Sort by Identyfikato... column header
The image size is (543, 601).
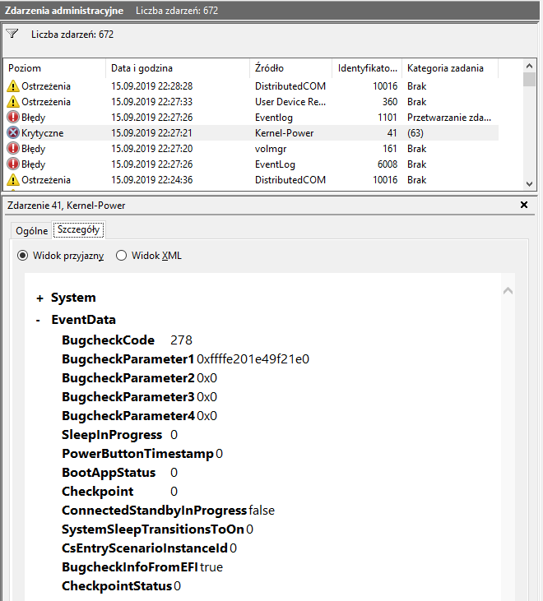tap(367, 68)
